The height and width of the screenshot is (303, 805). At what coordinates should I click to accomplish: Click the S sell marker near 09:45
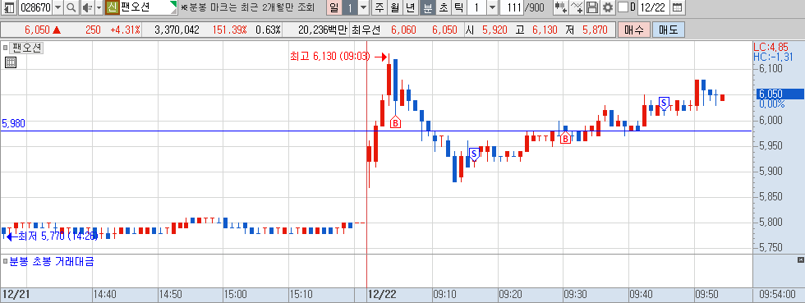point(664,103)
